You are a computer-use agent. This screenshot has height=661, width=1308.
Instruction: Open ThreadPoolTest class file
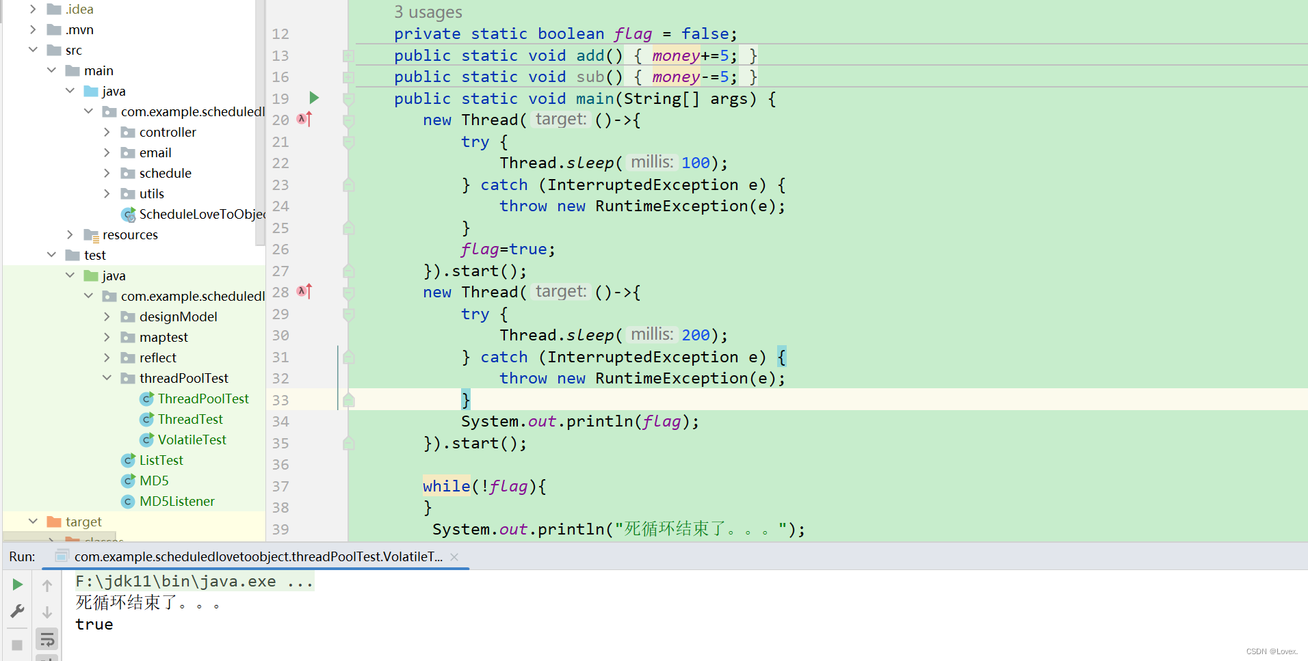(x=203, y=399)
